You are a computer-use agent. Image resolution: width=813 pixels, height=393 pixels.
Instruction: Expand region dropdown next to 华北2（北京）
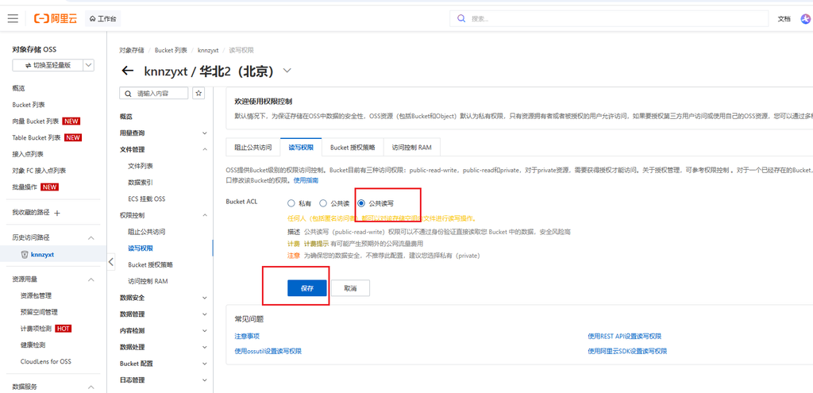pyautogui.click(x=287, y=71)
